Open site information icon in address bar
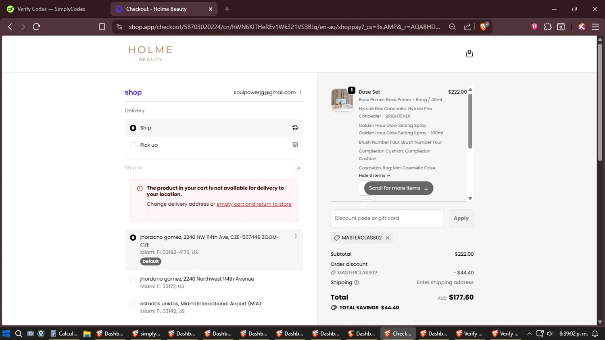 [x=119, y=27]
